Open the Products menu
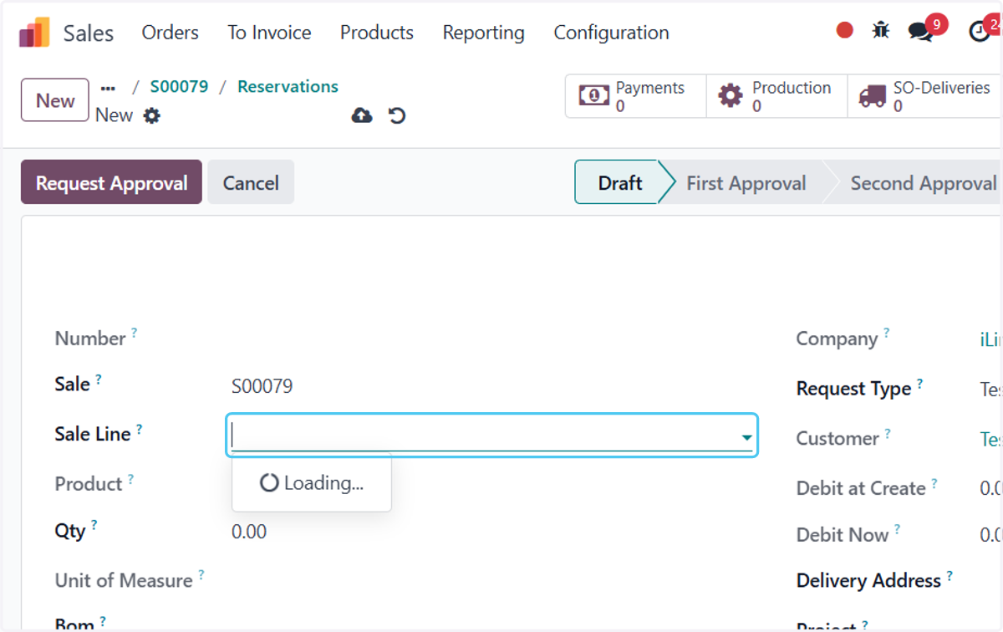 [377, 33]
